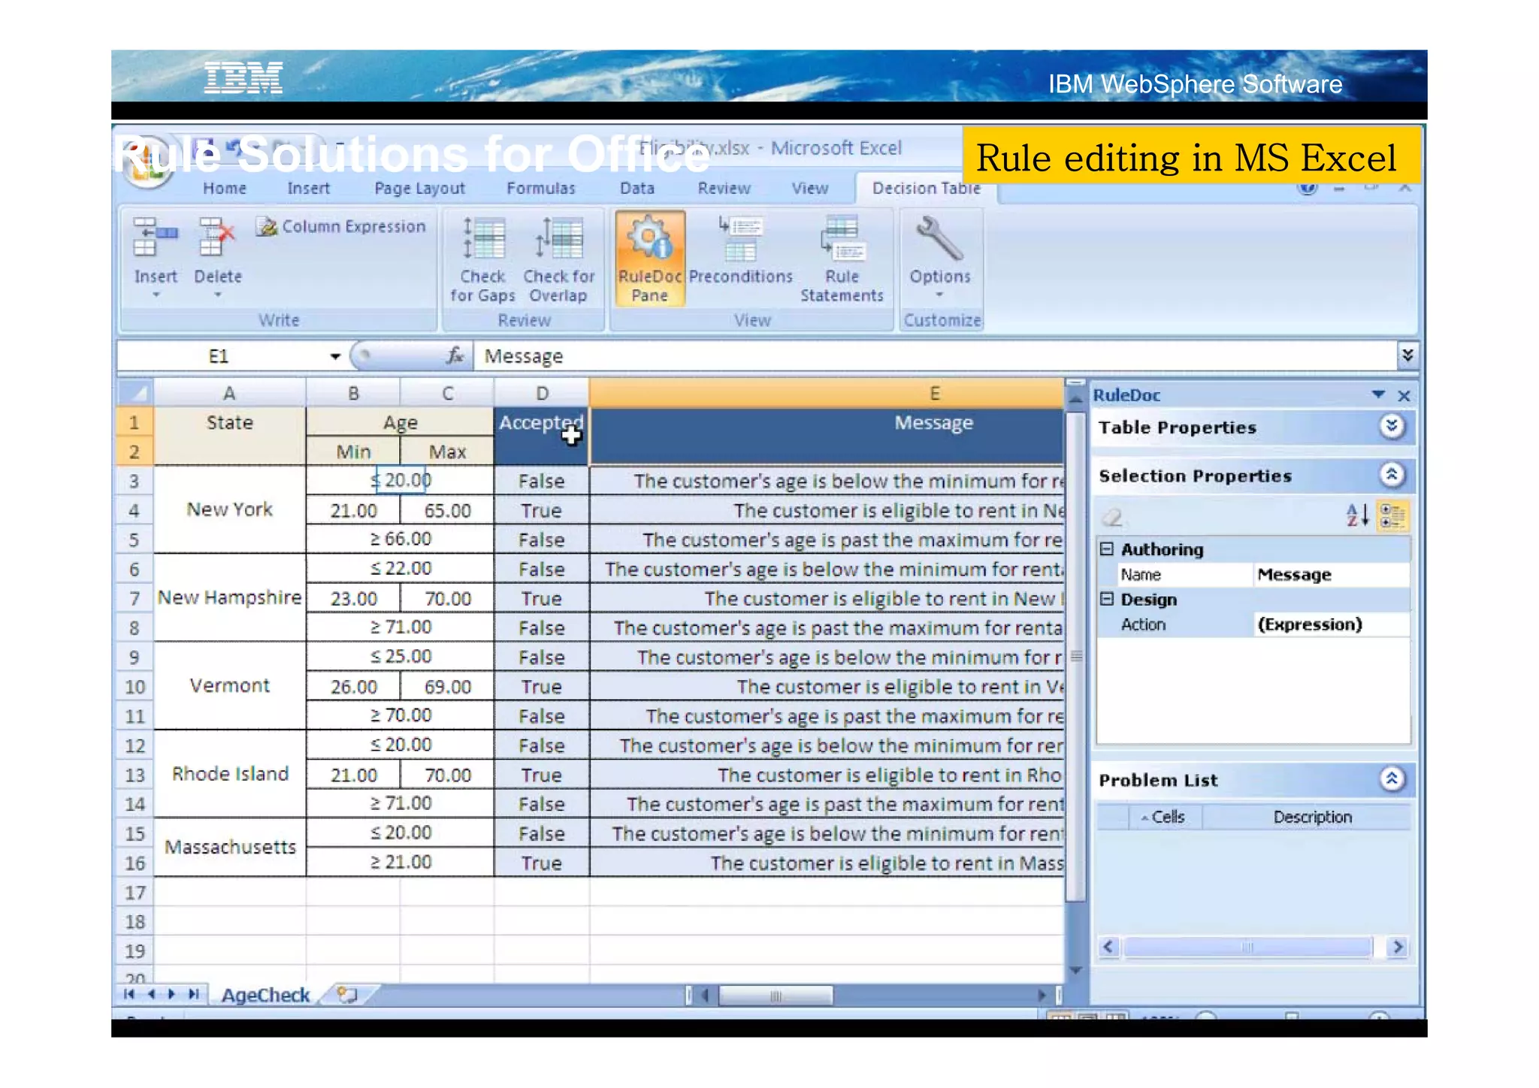Close the RuleDoc pane
The width and height of the screenshot is (1539, 1088).
tap(1403, 395)
